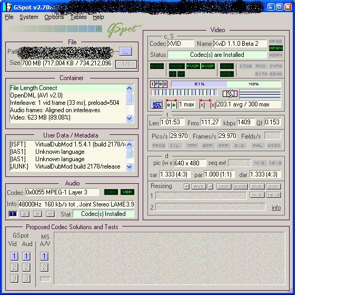Viewport: 337px width, 295px height.
Task: Click the '[JUNK] VirtualDubMod build' metadata row
Action: point(67,166)
